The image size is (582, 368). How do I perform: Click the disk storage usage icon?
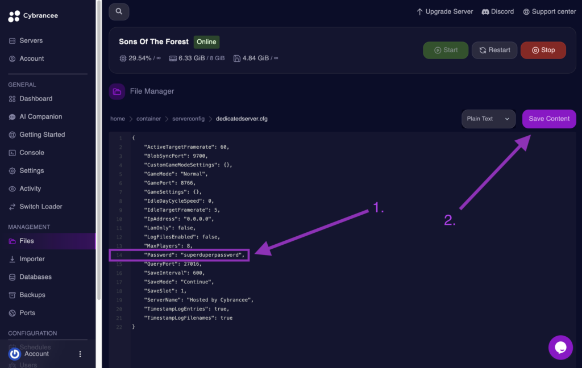237,58
